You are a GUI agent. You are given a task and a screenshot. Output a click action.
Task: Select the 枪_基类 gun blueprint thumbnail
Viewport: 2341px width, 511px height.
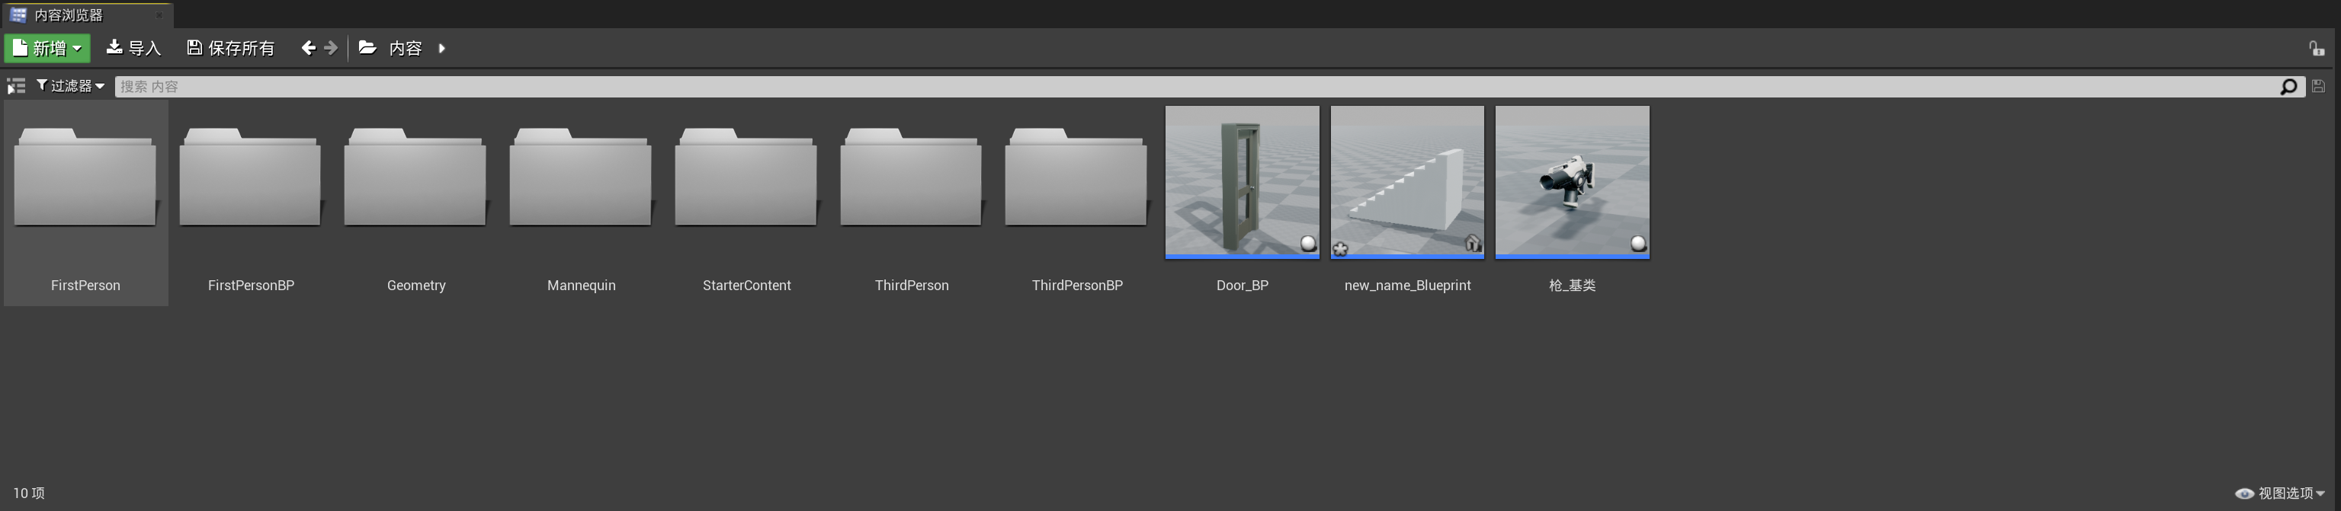[1572, 181]
